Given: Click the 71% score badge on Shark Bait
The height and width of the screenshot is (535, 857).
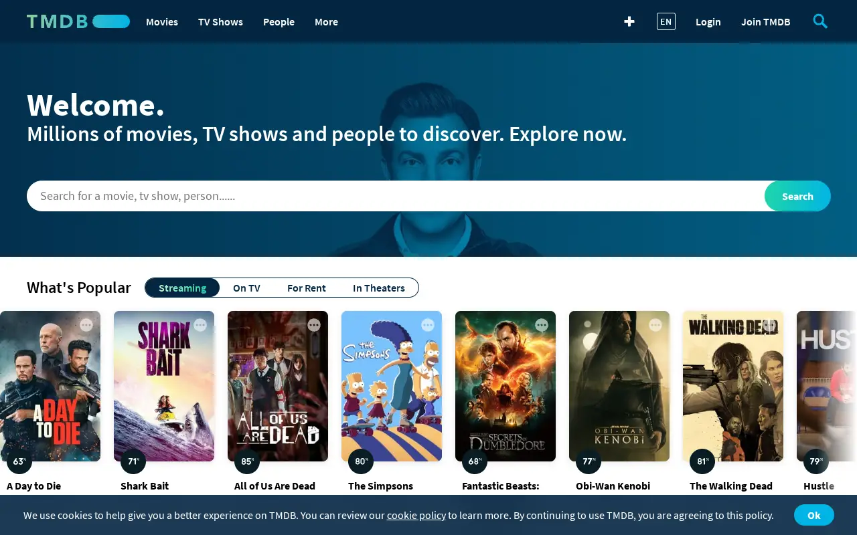Looking at the screenshot, I should (x=133, y=461).
